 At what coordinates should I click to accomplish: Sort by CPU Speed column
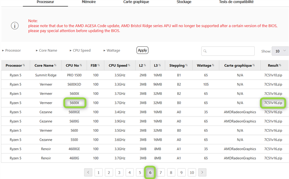tap(119, 65)
